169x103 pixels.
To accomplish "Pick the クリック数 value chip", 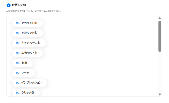I will [26, 93].
